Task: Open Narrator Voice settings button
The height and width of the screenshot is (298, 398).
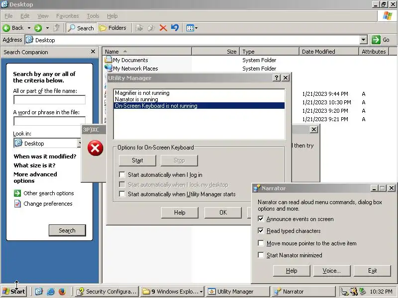Action: point(332,271)
